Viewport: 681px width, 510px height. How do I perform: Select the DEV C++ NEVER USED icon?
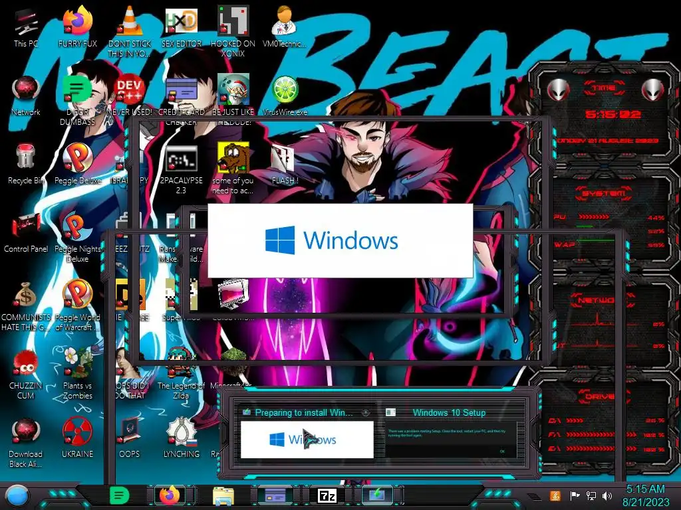pyautogui.click(x=130, y=96)
